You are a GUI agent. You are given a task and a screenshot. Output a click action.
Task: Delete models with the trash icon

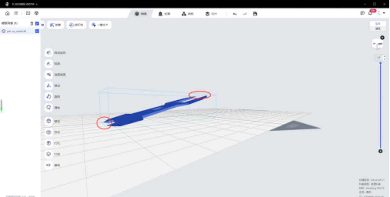point(32,23)
